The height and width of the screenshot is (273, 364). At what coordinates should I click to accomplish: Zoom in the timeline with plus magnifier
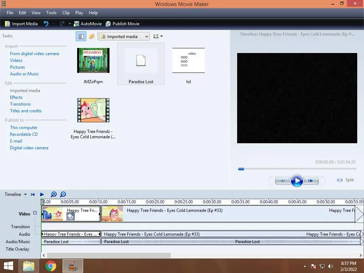54,194
